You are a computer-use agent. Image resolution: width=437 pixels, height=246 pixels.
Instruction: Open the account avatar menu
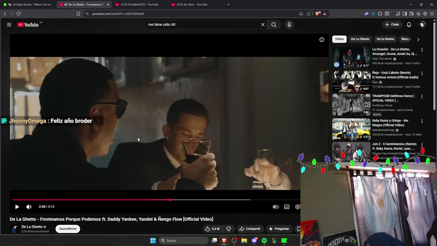tap(422, 25)
